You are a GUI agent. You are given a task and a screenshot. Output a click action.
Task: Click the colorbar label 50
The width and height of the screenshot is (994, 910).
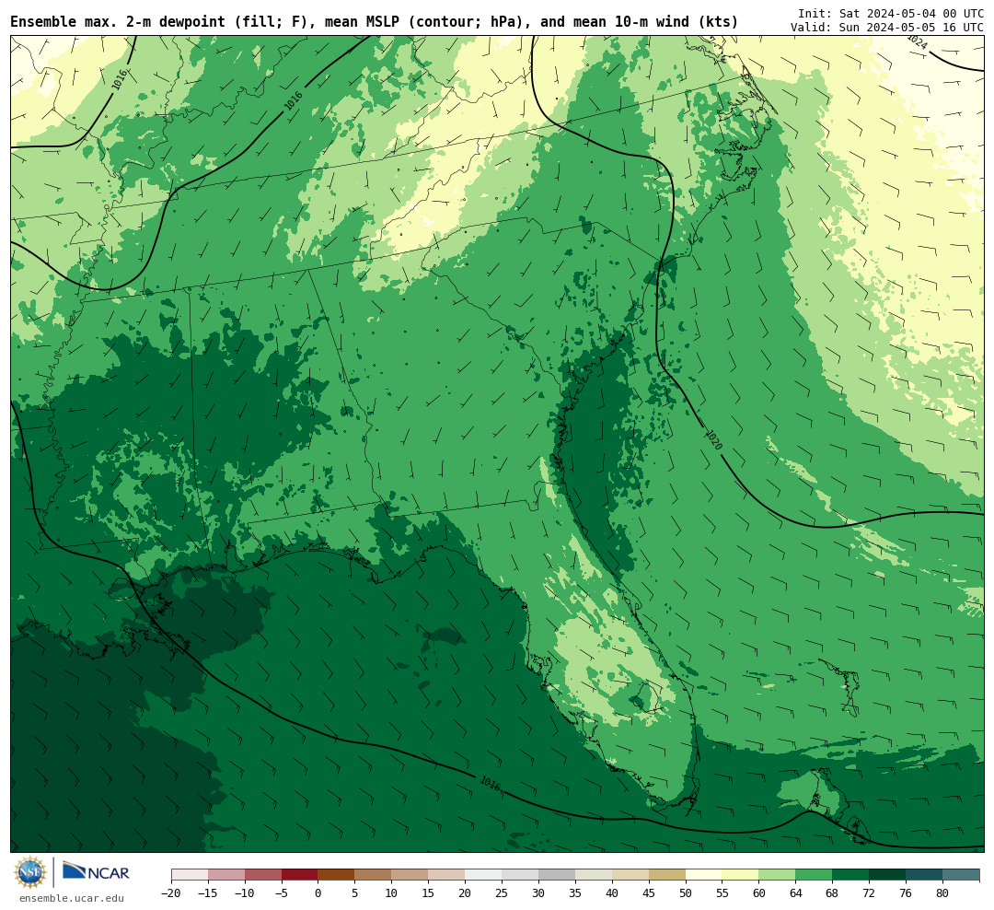(686, 893)
